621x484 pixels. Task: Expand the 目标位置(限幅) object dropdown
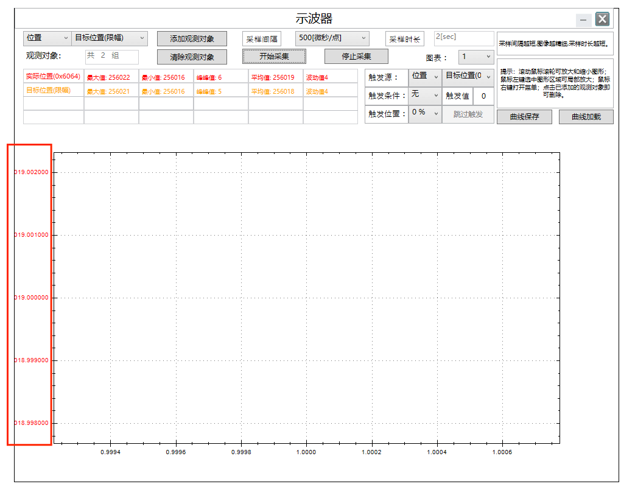tap(110, 38)
